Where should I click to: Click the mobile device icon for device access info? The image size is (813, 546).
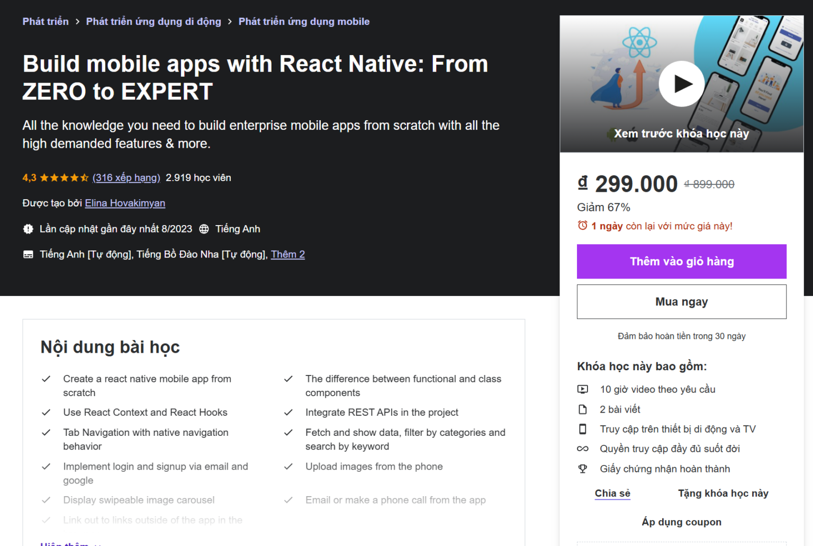tap(583, 429)
